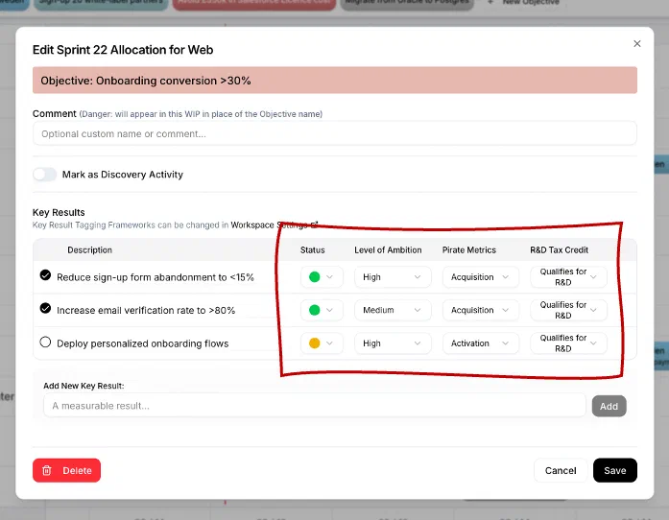The width and height of the screenshot is (669, 520).
Task: Click the Comment text field
Action: coord(334,133)
